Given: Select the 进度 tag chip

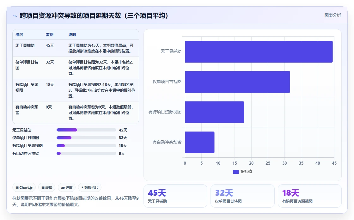Looking at the screenshot, I should [x=67, y=187].
